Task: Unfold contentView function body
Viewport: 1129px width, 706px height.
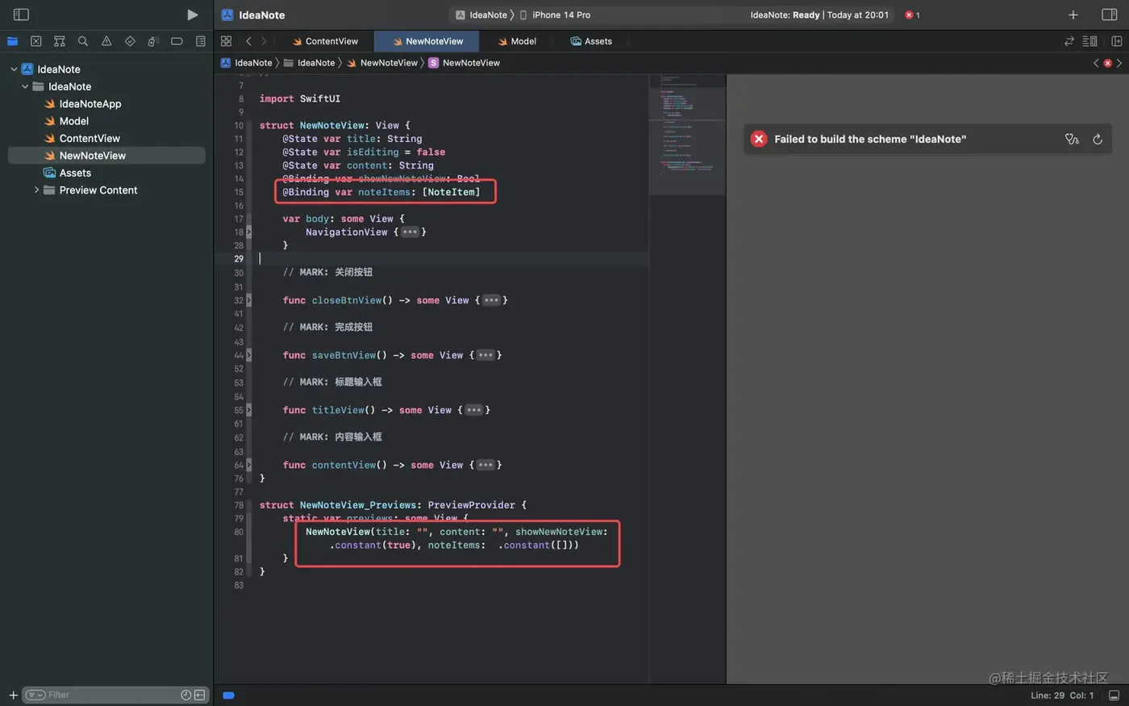Action: pos(485,465)
